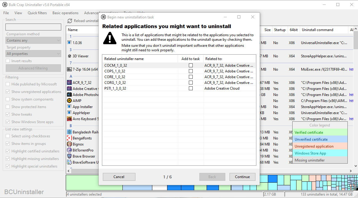Click Verified certificate legend color

coord(320,133)
